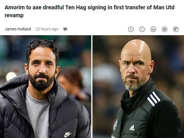The height and width of the screenshot is (138, 184).
Task: Click 'Man Utd' in the headline
Action: click(164, 7)
